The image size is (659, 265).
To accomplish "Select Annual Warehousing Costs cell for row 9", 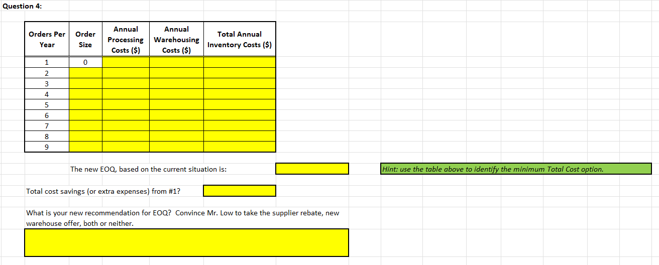I will (x=176, y=147).
